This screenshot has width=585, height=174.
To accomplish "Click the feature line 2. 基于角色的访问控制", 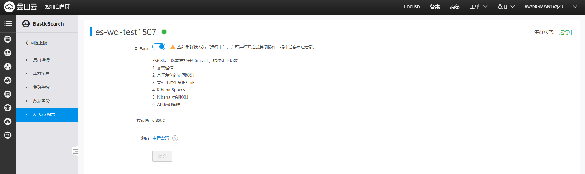I will [x=173, y=75].
